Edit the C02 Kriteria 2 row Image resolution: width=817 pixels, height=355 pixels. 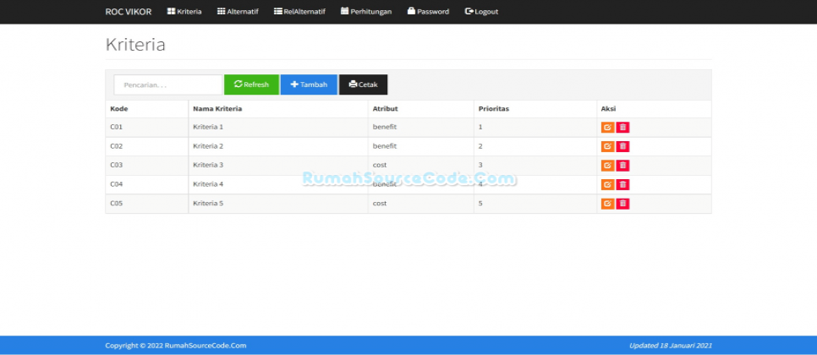607,146
